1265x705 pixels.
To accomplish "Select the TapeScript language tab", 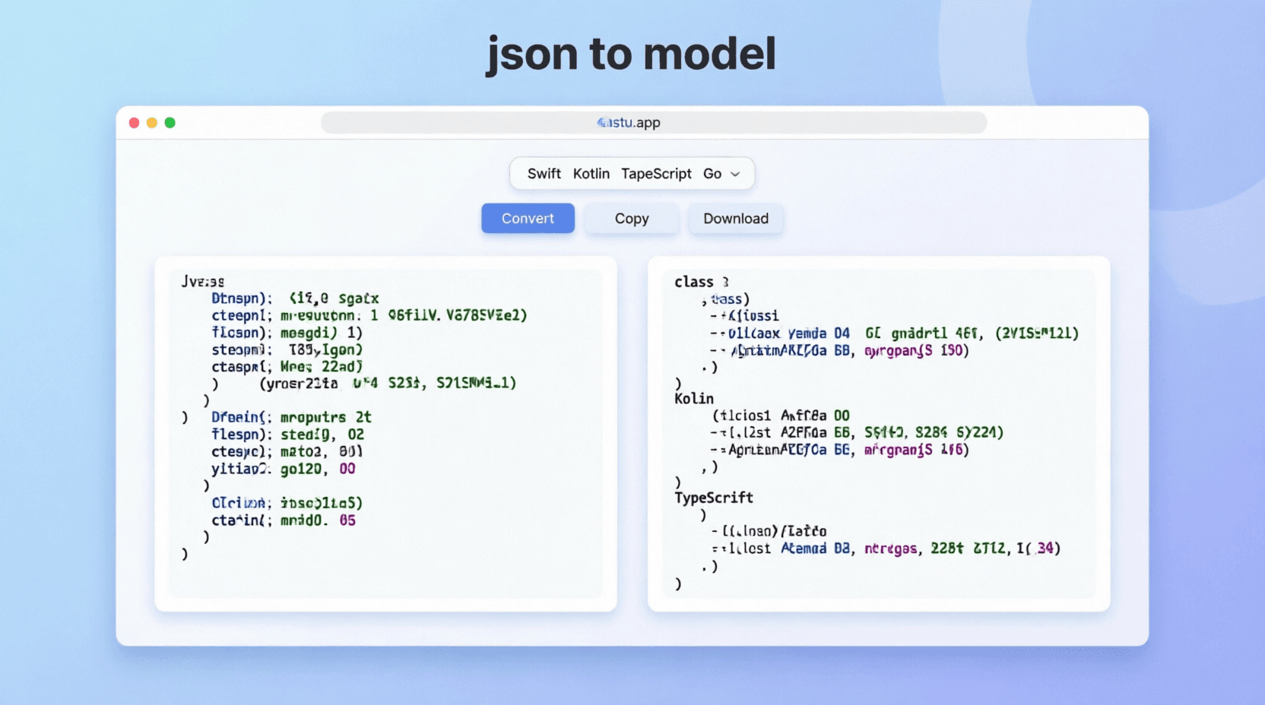I will pyautogui.click(x=655, y=173).
